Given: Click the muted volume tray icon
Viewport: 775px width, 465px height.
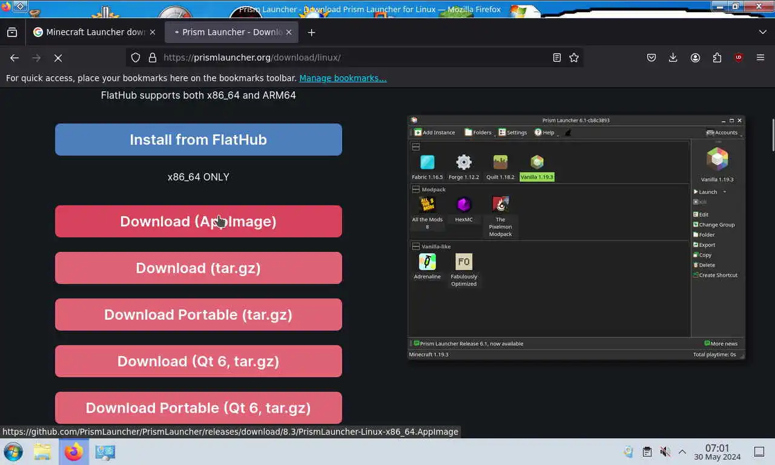Looking at the screenshot, I should click(665, 452).
